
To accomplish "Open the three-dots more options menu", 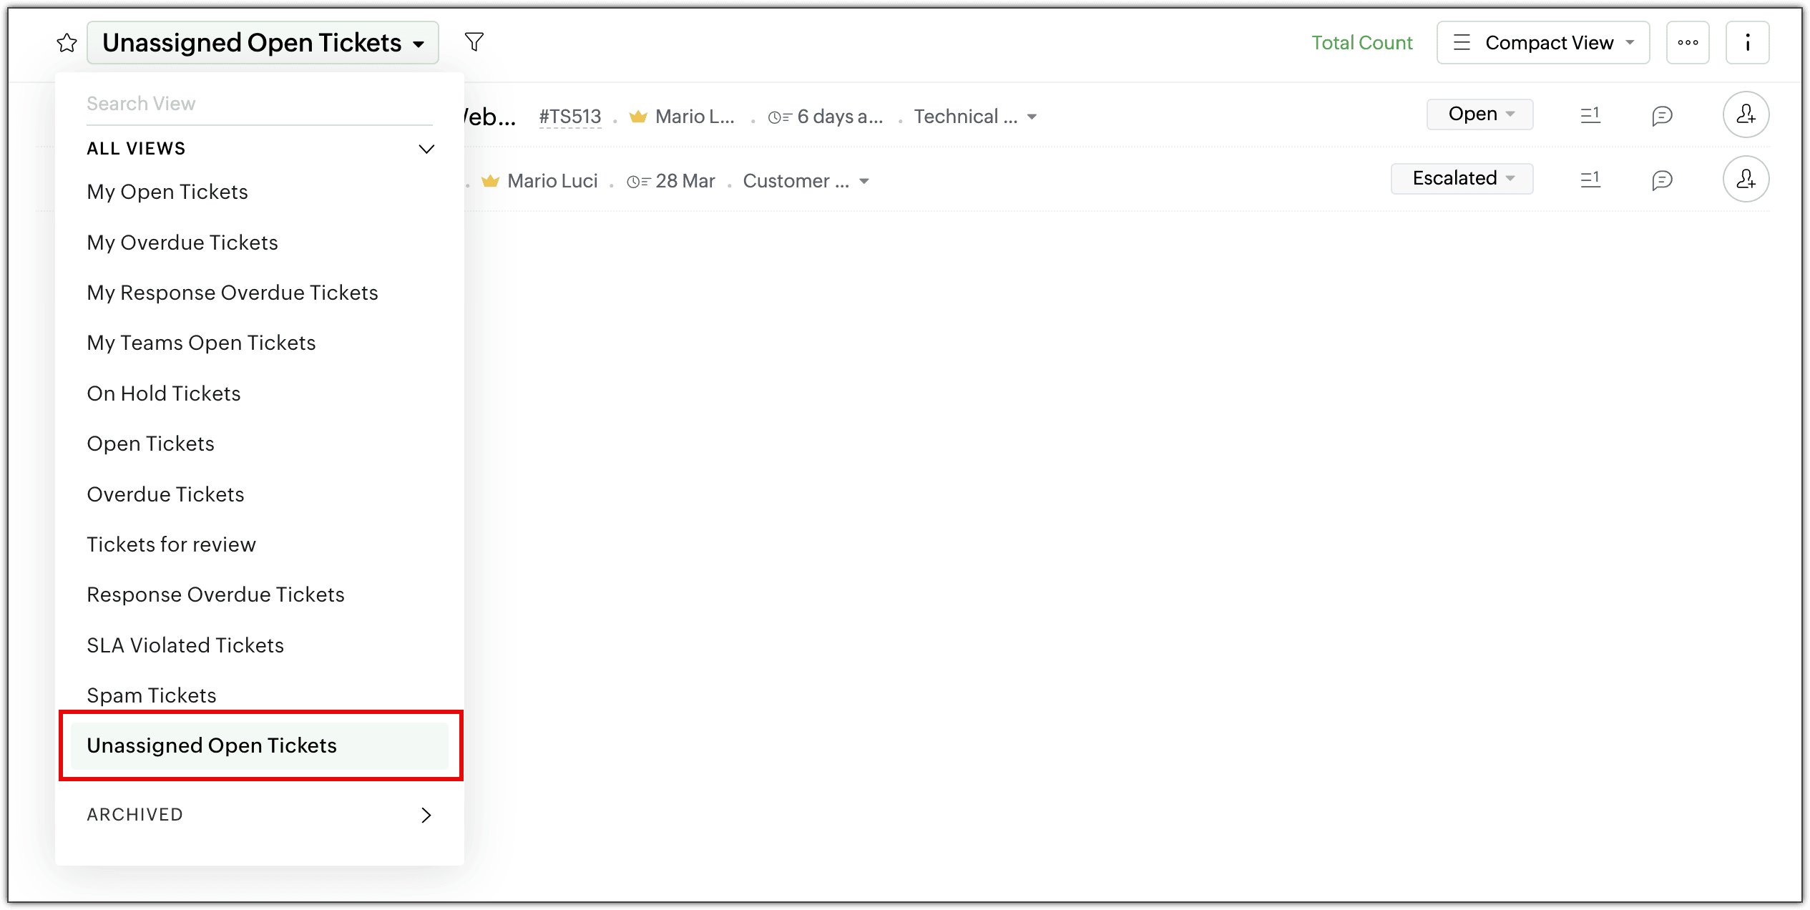I will tap(1687, 43).
